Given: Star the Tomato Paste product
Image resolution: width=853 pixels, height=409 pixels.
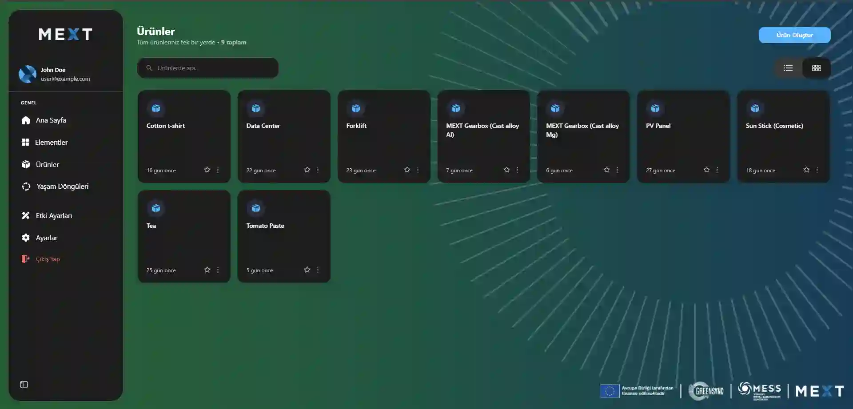Looking at the screenshot, I should (307, 270).
